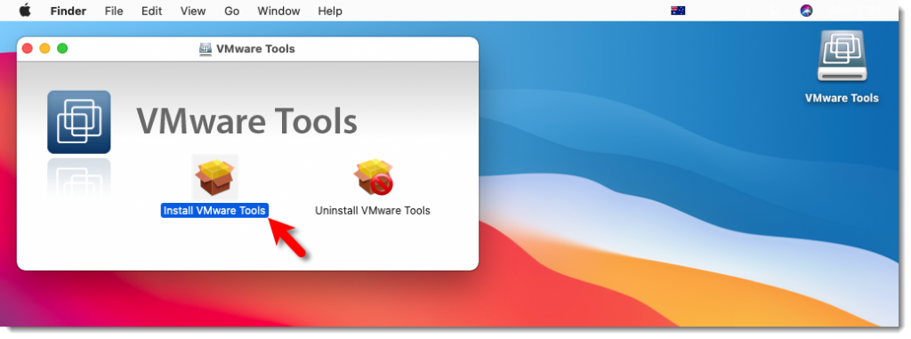911x339 pixels.
Task: Click the large VMware logo in window
Action: coord(79,122)
